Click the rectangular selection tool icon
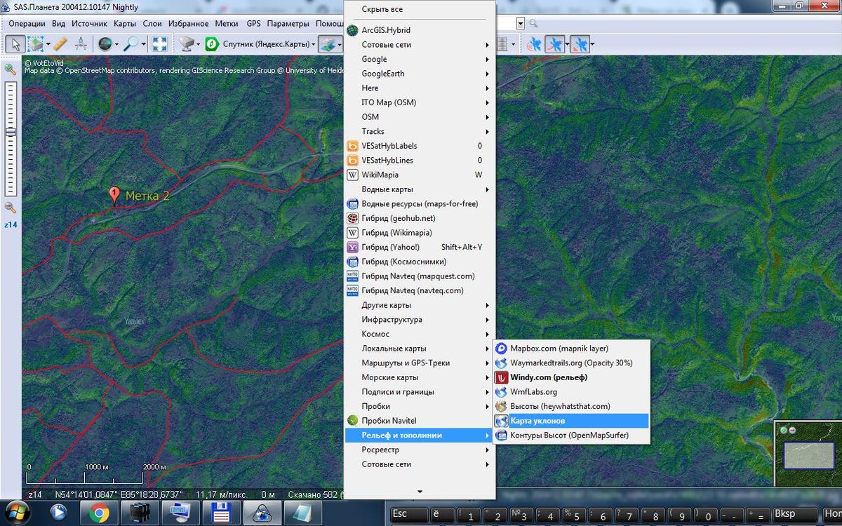This screenshot has height=526, width=842. 35,44
